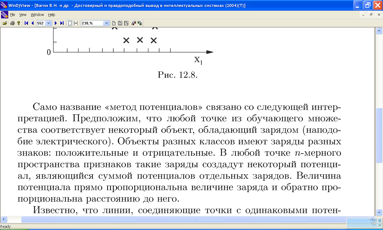Open the File menu
This screenshot has height=230, width=383.
13,15
